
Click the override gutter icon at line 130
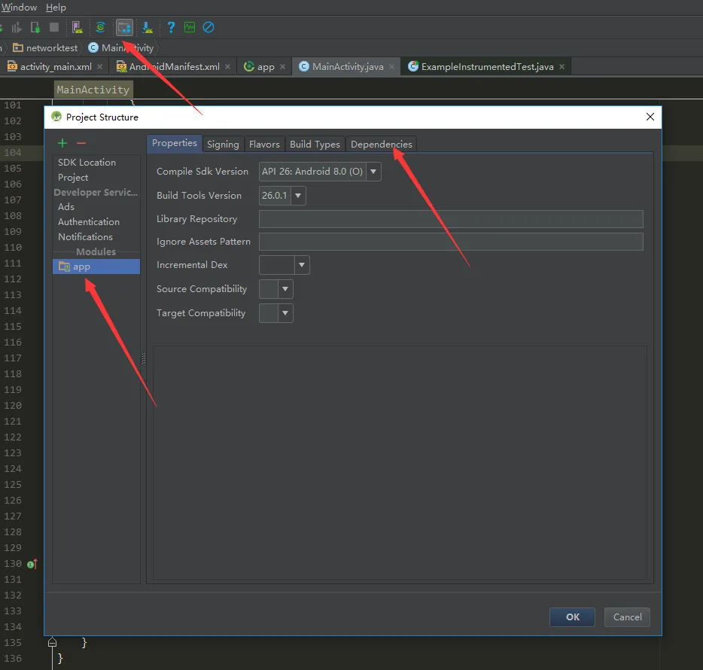pos(32,564)
